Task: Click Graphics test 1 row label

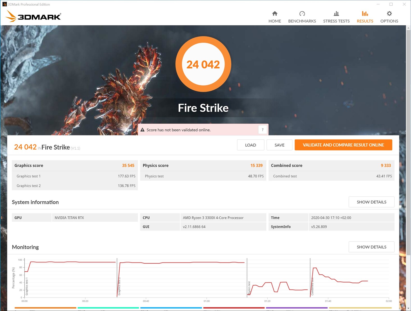Action: point(29,176)
